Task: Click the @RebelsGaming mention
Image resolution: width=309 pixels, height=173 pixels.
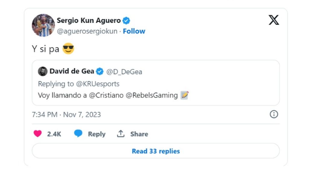Action: (151, 95)
